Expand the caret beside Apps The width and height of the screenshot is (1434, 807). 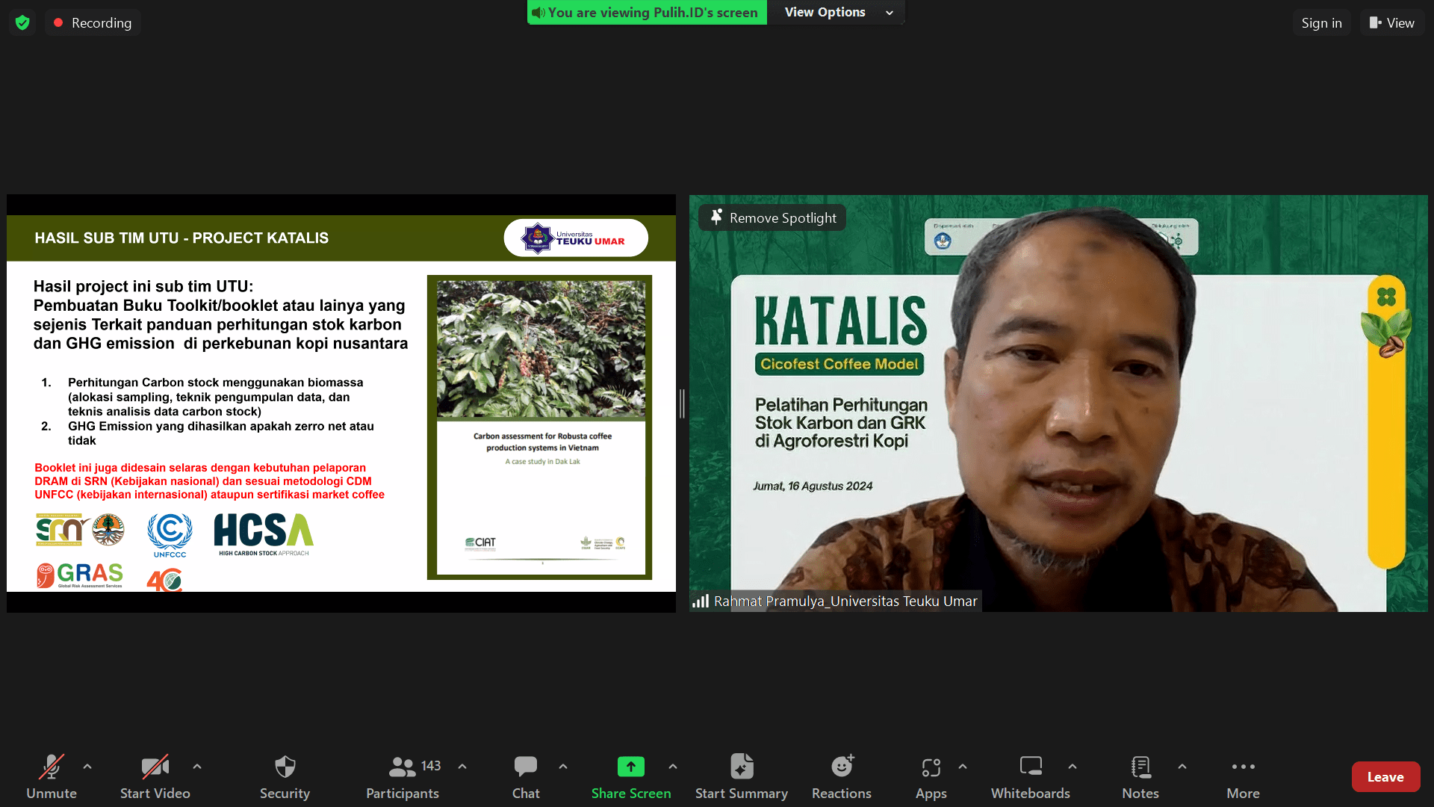click(x=963, y=767)
